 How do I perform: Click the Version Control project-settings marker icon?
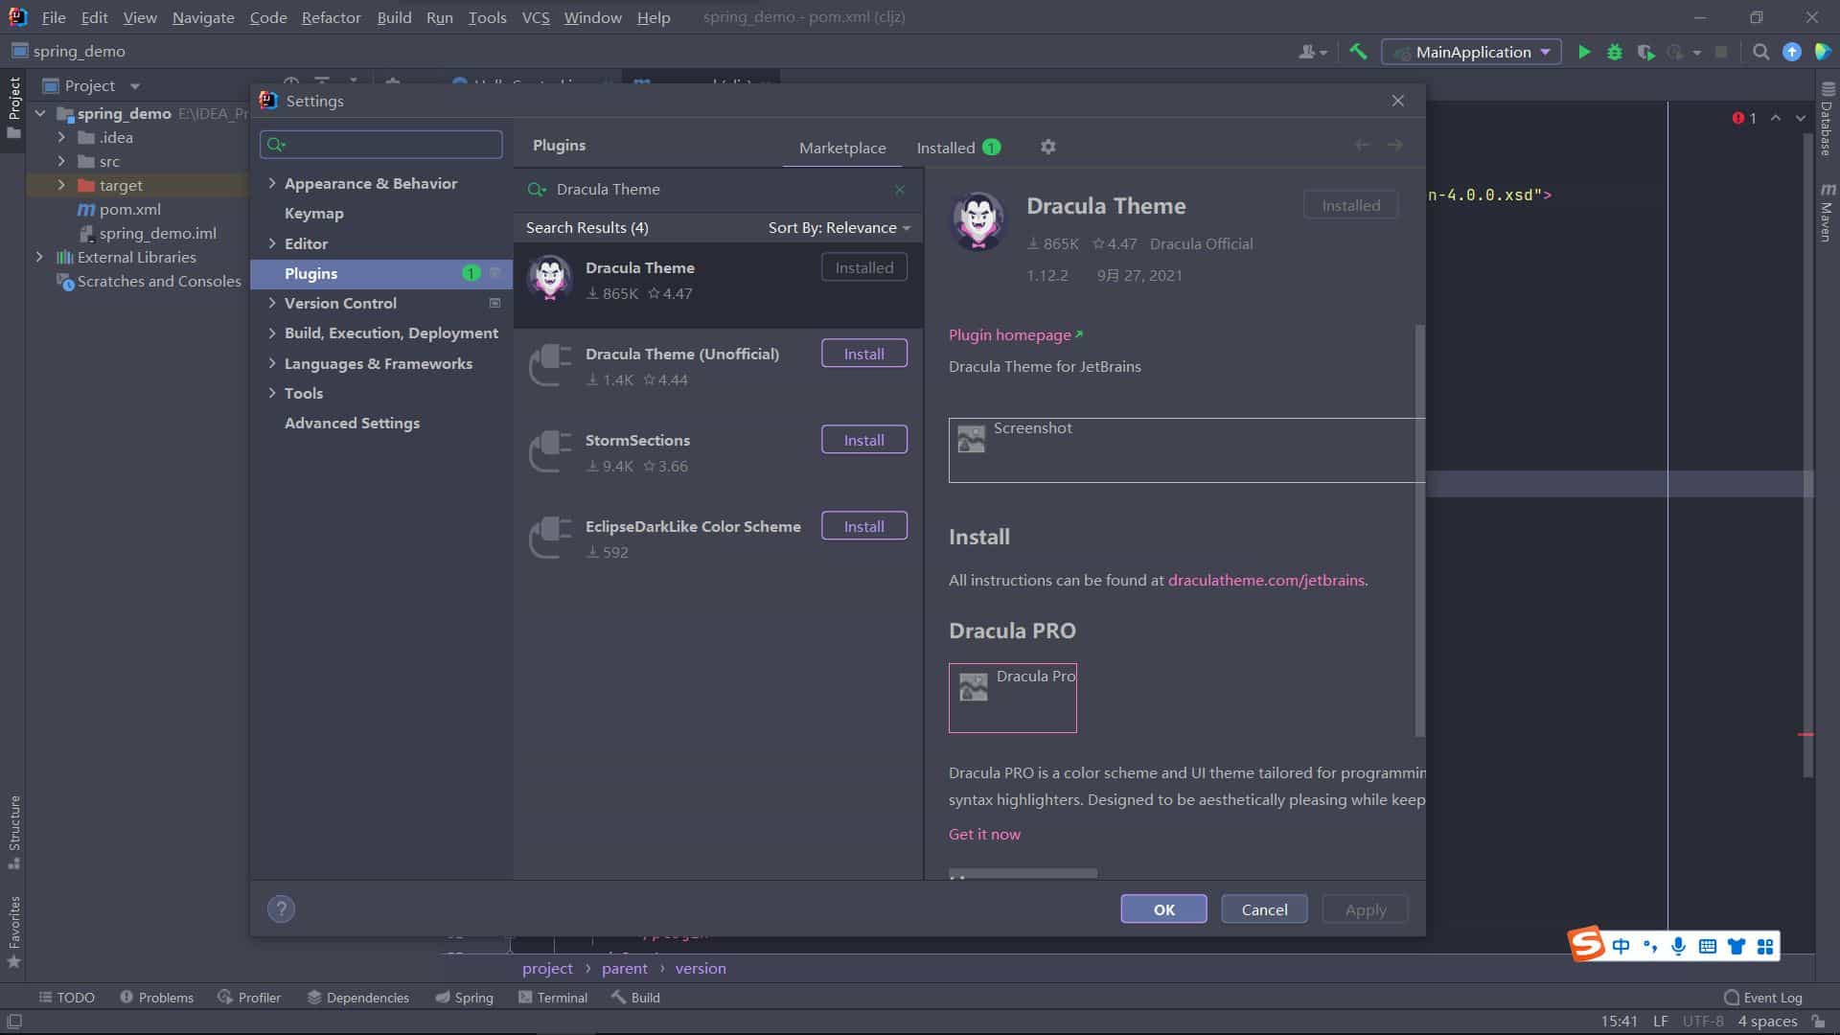[x=494, y=303]
